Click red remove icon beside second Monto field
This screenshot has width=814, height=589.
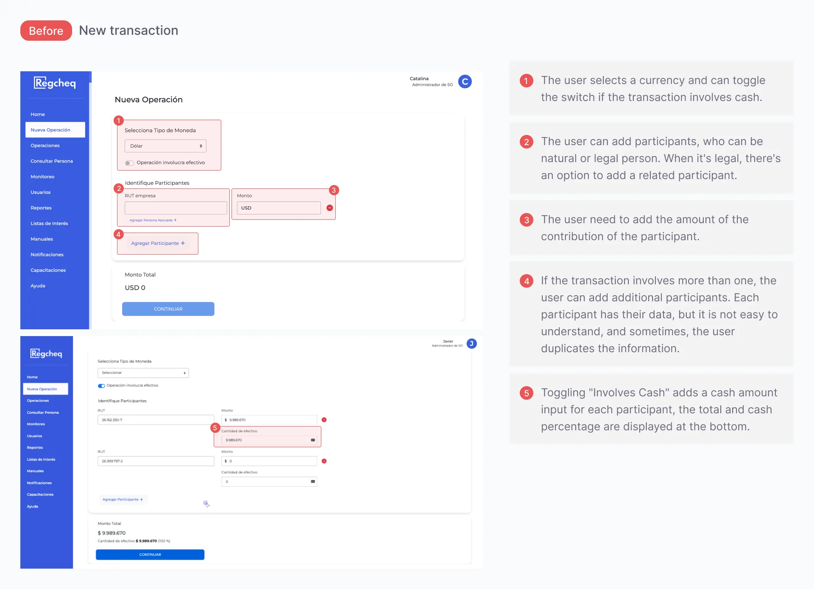pyautogui.click(x=324, y=461)
